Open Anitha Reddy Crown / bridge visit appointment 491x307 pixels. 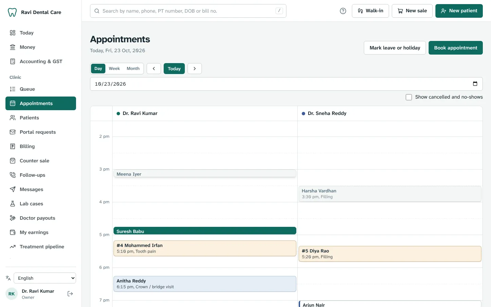pos(205,284)
